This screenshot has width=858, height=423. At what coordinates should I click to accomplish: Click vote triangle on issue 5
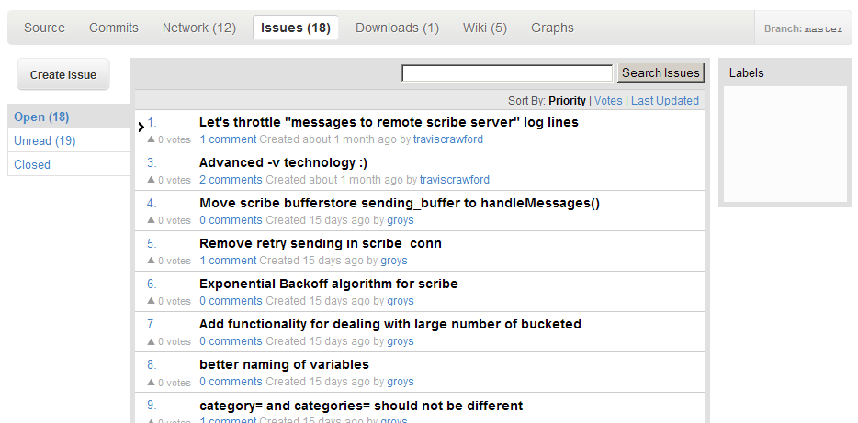coord(152,262)
